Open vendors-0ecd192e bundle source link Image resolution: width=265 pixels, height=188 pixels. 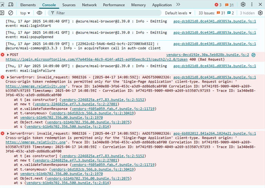click(x=207, y=55)
